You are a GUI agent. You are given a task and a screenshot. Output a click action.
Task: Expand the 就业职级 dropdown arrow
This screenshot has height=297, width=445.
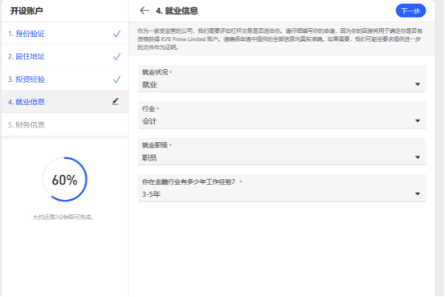point(418,157)
